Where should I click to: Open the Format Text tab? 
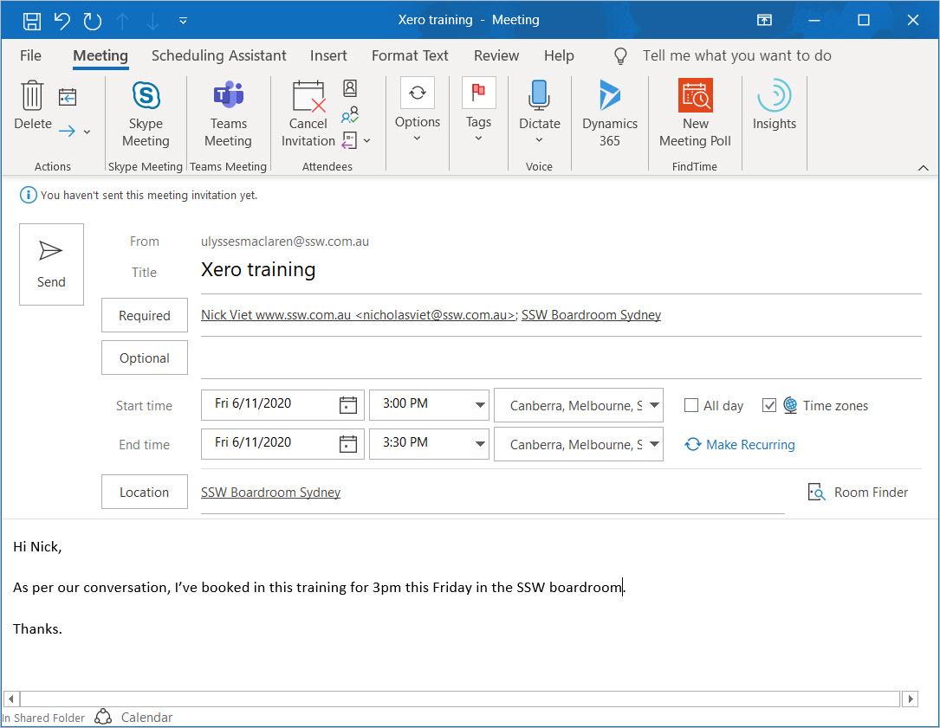410,55
